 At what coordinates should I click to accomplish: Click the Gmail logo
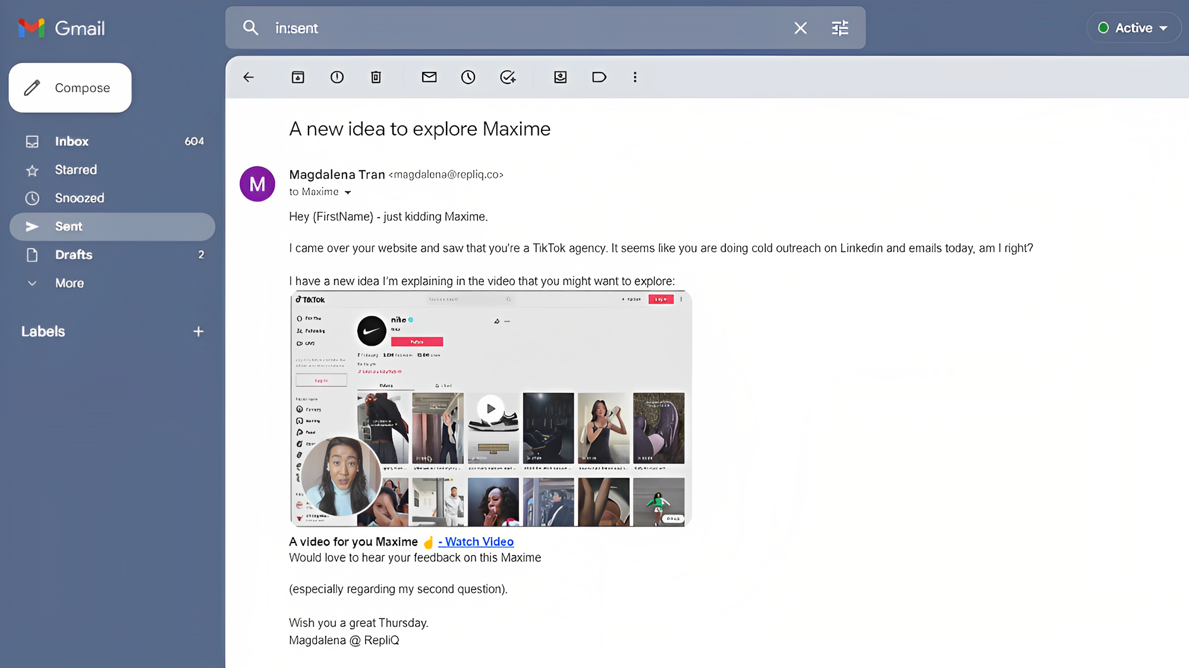[x=61, y=28]
